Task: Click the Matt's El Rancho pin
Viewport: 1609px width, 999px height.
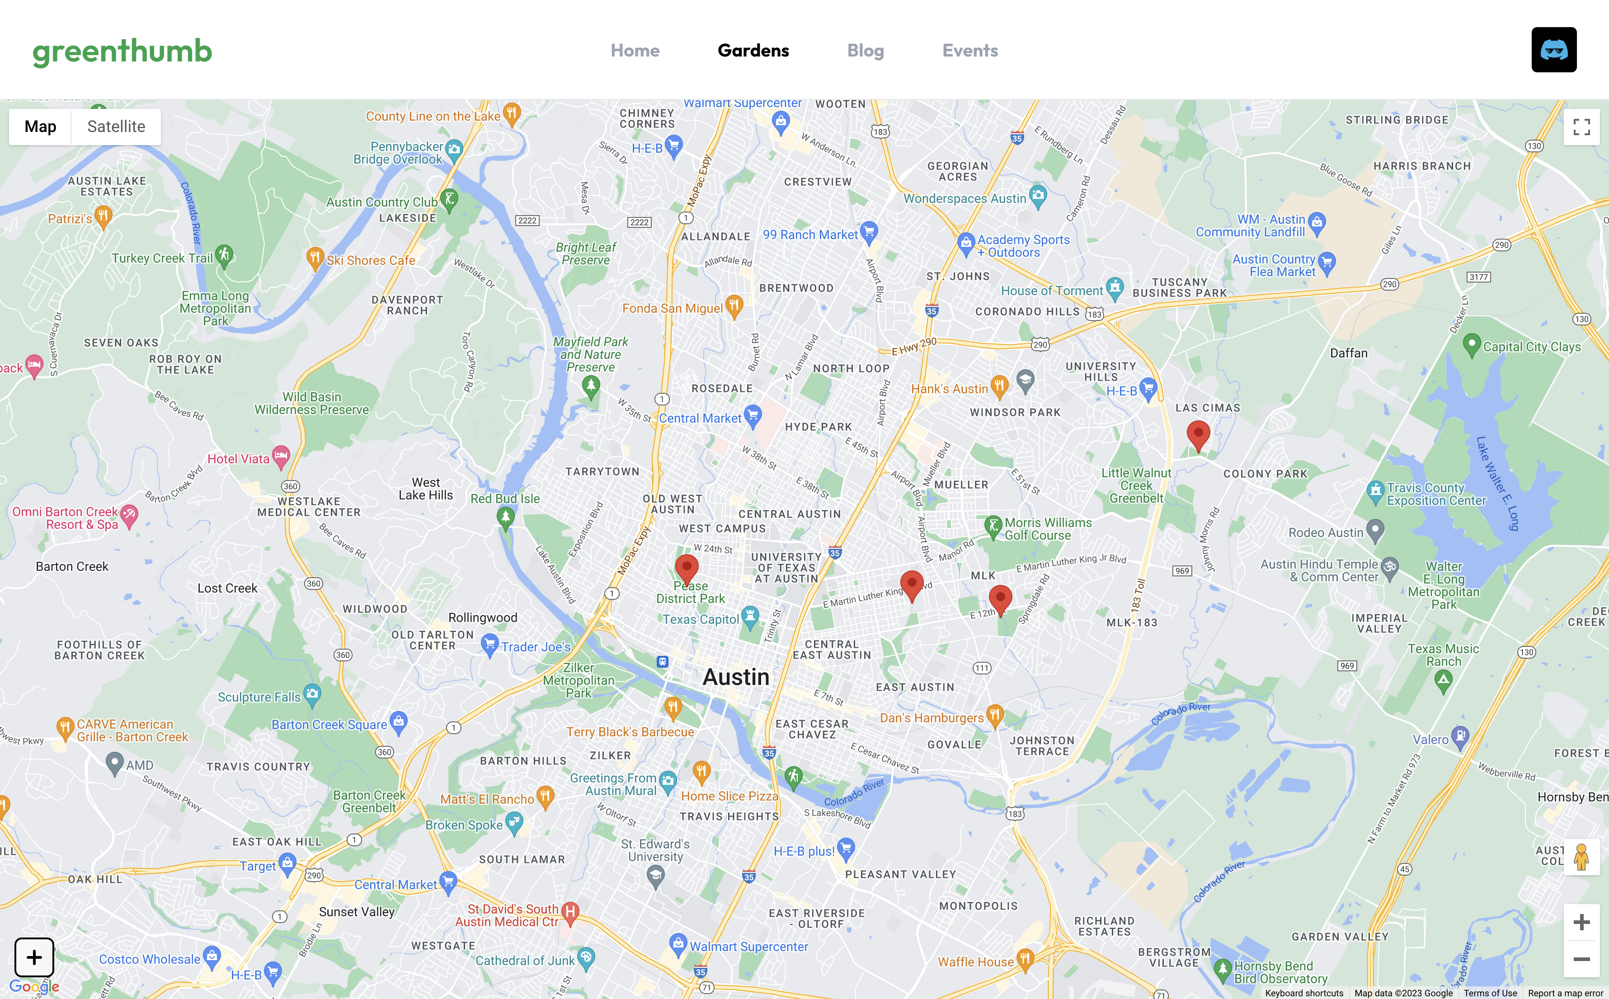Action: click(545, 798)
